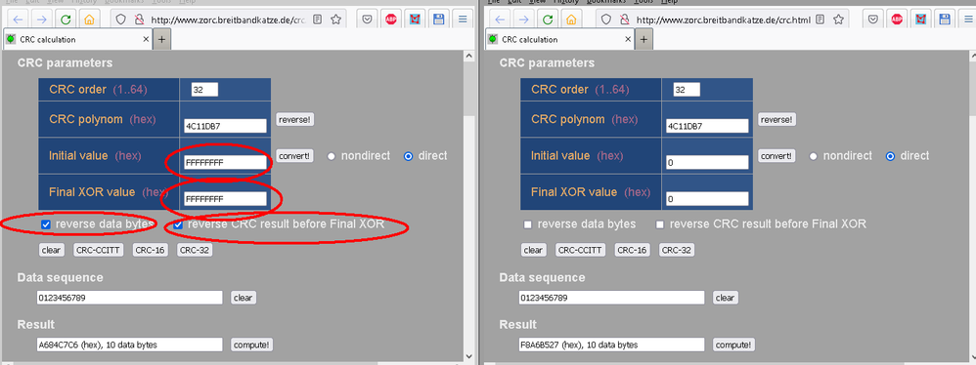The width and height of the screenshot is (976, 365).
Task: Click convert! button in left window
Action: (295, 156)
